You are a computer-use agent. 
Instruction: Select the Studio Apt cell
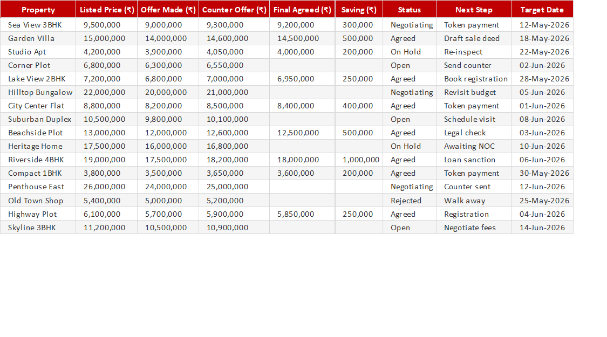(x=38, y=52)
